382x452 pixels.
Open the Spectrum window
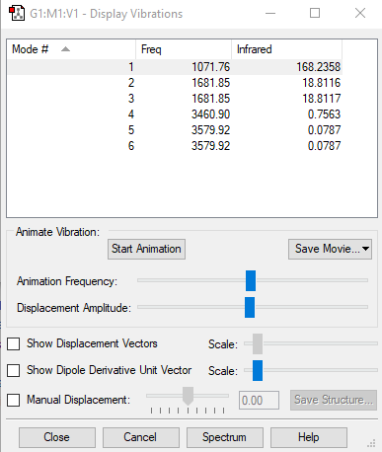(225, 437)
